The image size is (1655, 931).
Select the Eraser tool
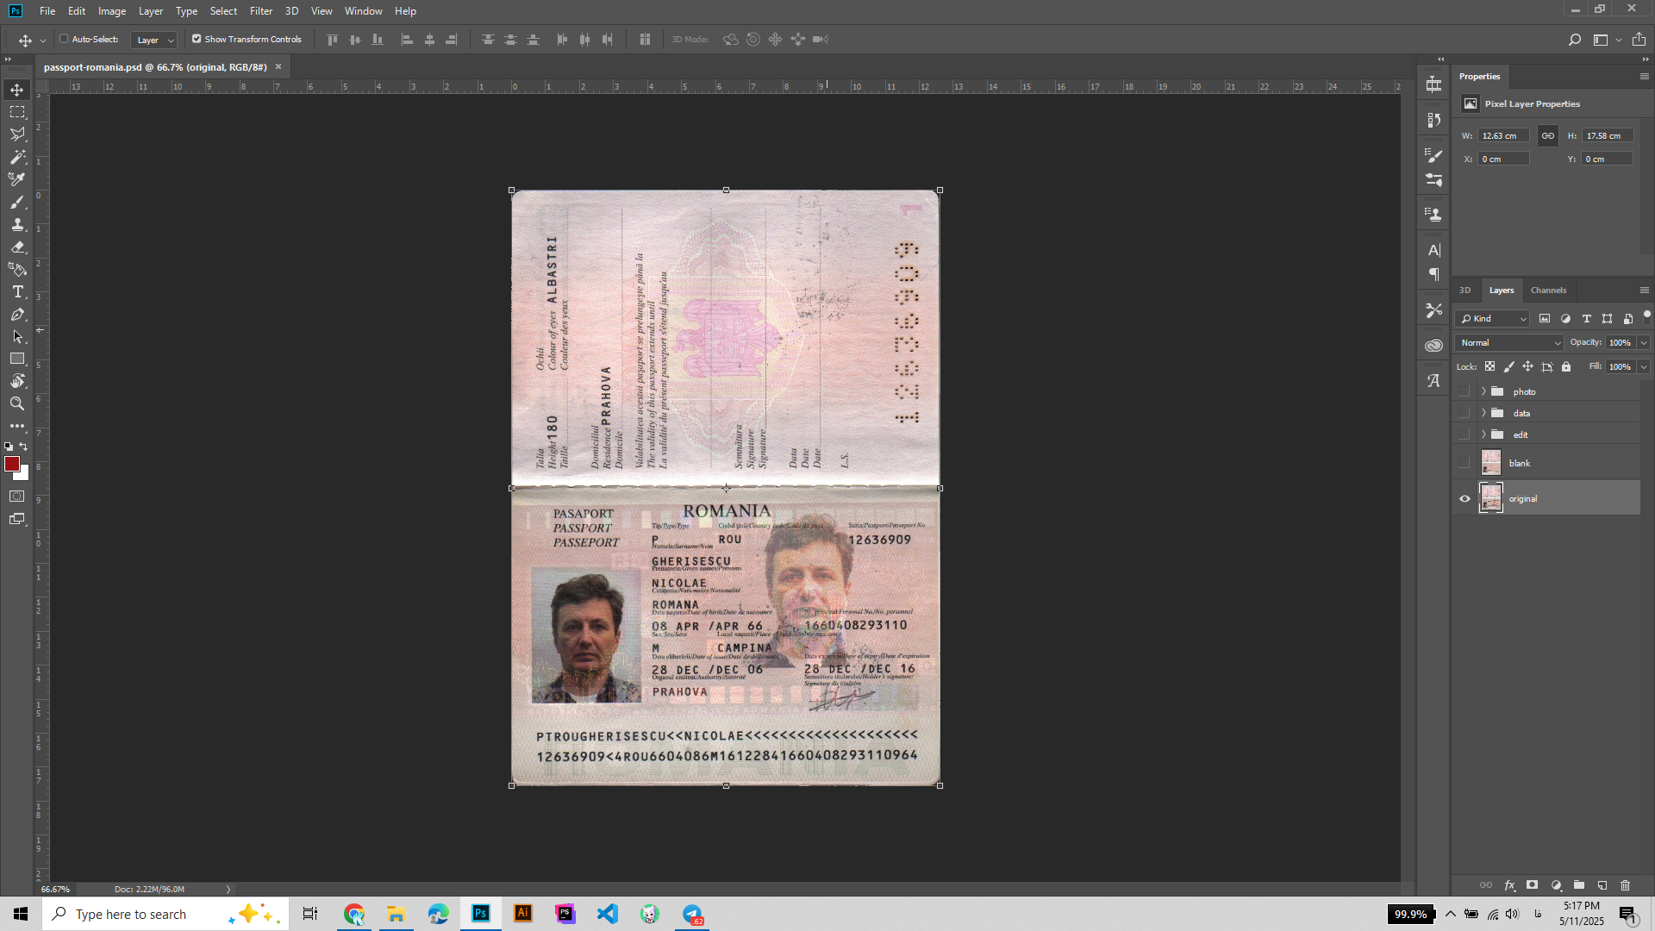pos(17,247)
